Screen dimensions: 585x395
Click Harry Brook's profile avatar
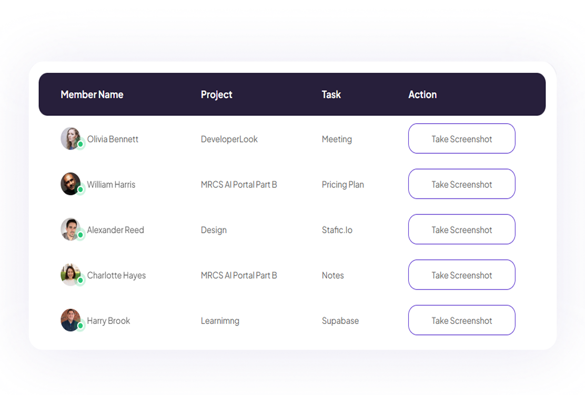(70, 320)
